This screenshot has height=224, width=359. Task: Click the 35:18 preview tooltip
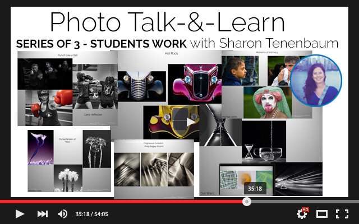[255, 189]
